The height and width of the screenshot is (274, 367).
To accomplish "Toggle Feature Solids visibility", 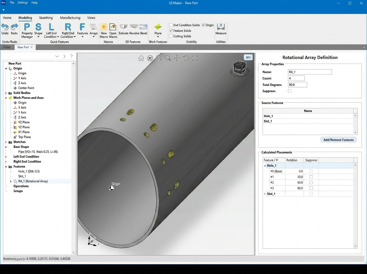I will coord(171,31).
